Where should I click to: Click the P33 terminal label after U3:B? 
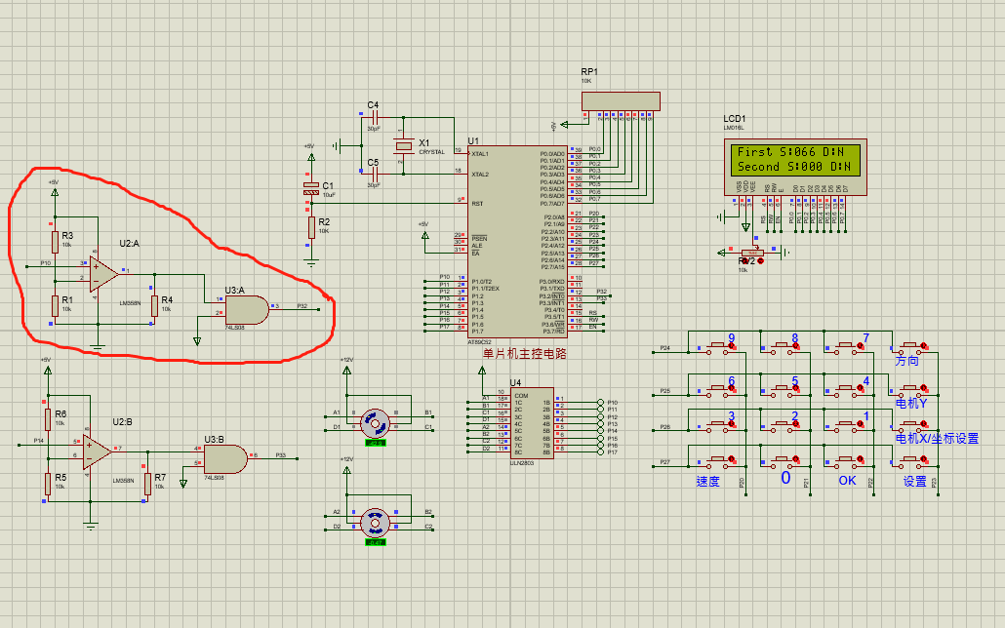pyautogui.click(x=281, y=455)
